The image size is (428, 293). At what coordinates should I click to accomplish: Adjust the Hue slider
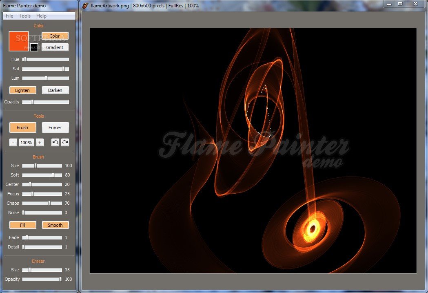click(x=45, y=59)
